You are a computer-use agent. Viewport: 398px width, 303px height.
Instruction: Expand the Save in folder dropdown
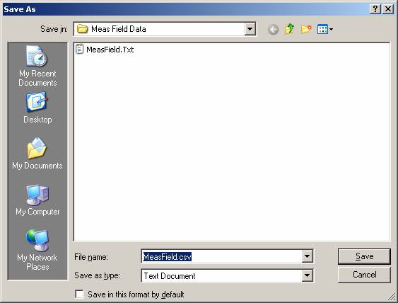click(x=250, y=29)
